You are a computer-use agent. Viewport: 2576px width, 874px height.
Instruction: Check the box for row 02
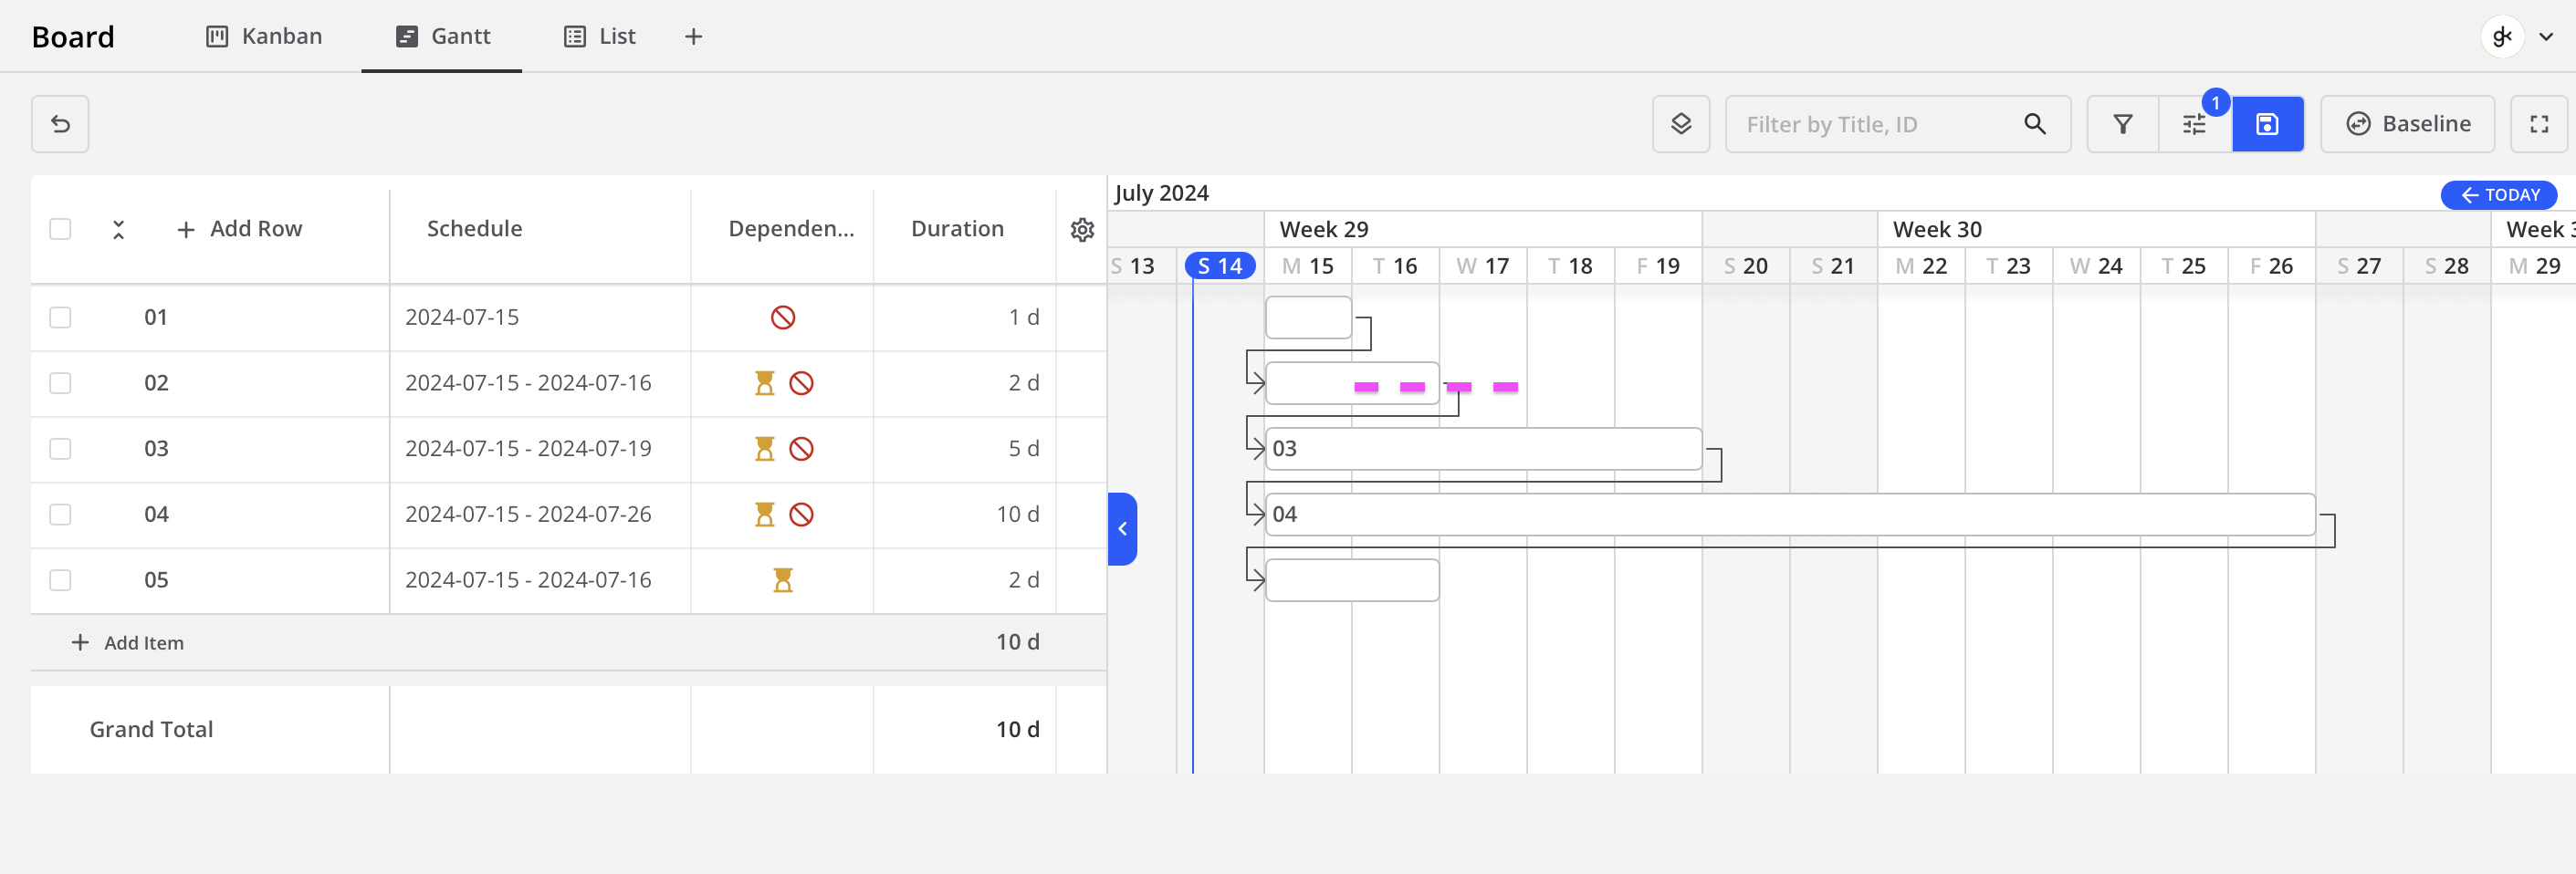(60, 383)
